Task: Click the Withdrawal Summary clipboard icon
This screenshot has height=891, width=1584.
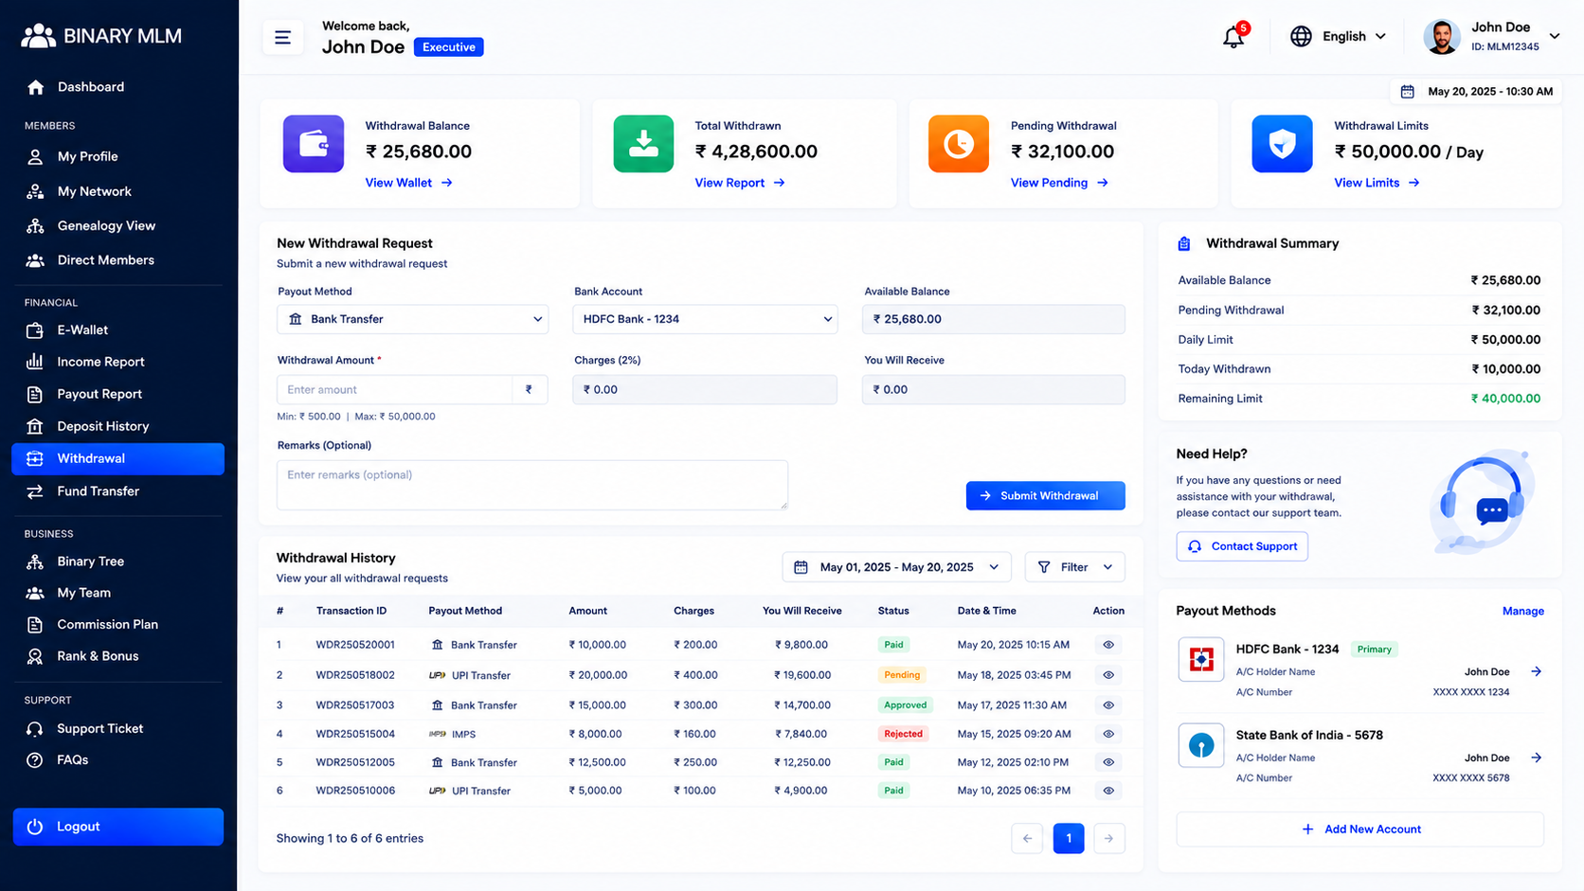Action: coord(1184,244)
